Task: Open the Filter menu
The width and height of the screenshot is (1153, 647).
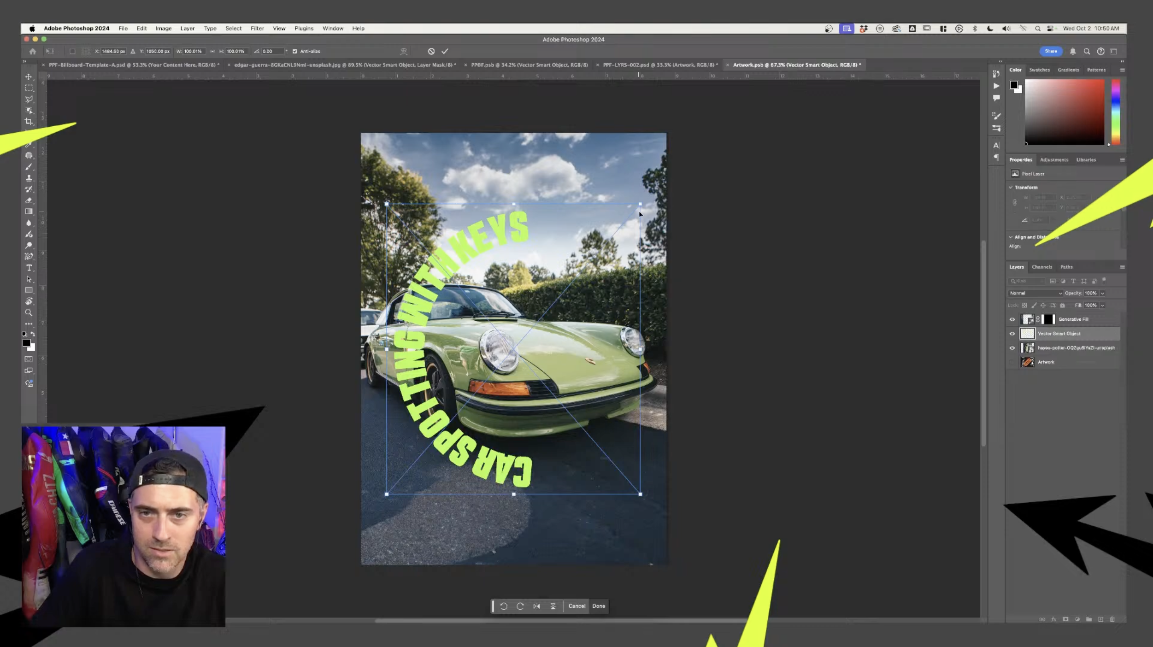Action: [x=257, y=28]
